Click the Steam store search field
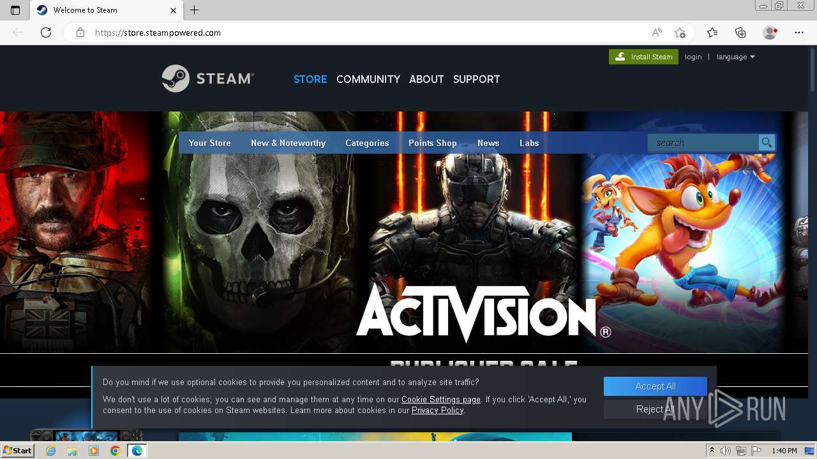The height and width of the screenshot is (459, 817). point(703,143)
